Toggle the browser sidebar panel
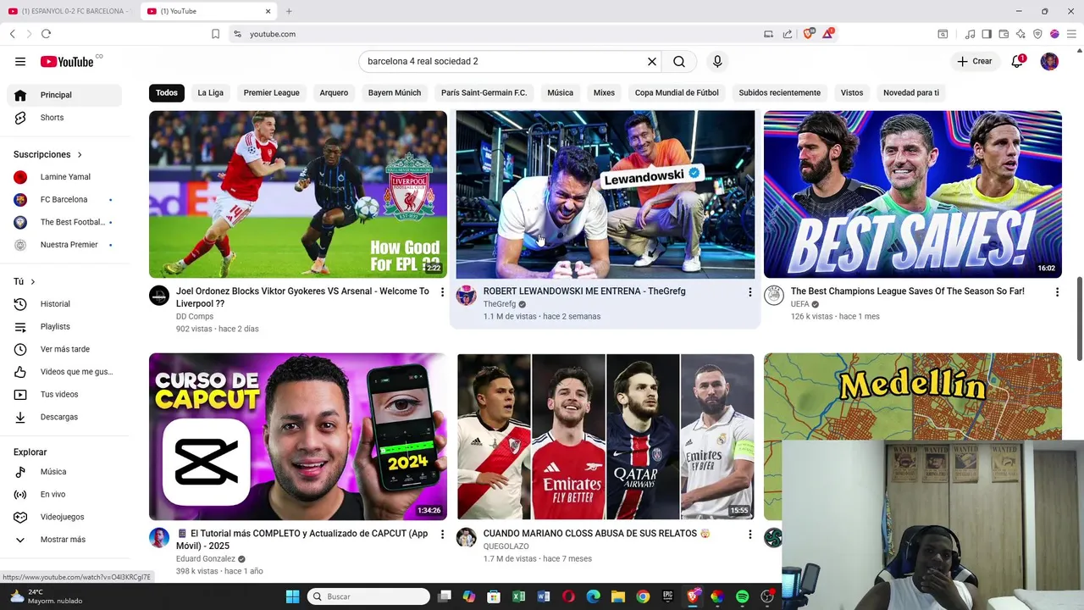This screenshot has height=610, width=1084. pos(987,34)
